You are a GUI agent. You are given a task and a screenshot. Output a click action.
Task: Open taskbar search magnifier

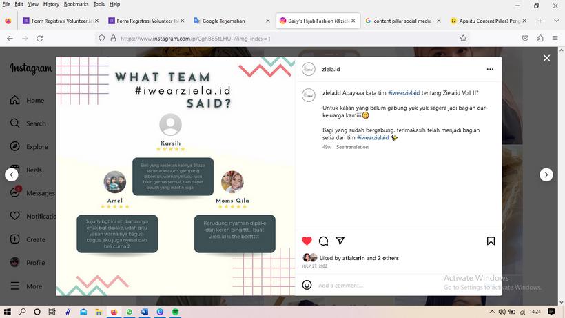tap(22, 312)
